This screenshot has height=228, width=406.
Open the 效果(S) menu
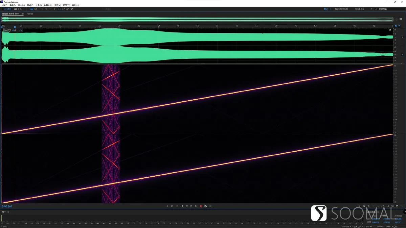click(x=39, y=5)
